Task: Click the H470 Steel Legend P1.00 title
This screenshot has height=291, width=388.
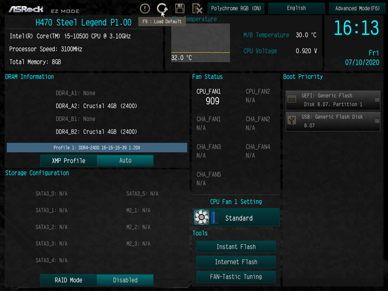Action: click(x=83, y=22)
